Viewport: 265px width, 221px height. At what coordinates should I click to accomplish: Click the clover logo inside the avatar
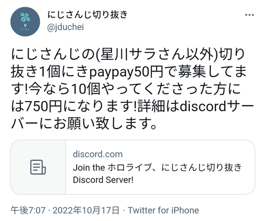pos(25,18)
